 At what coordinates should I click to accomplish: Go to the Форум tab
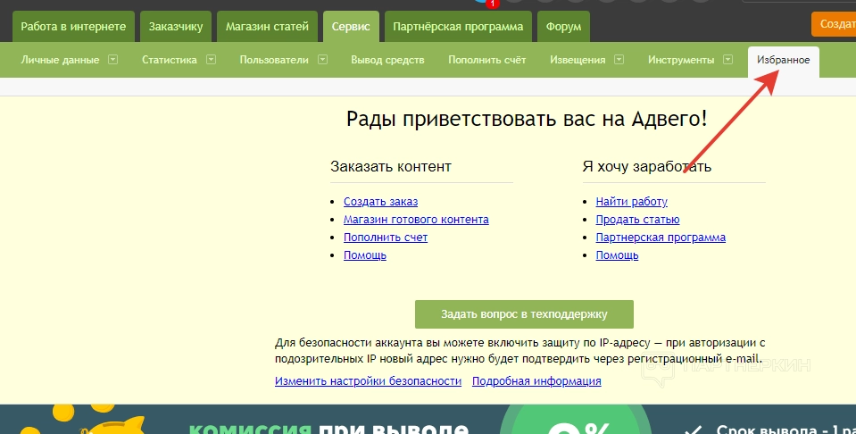pos(563,26)
